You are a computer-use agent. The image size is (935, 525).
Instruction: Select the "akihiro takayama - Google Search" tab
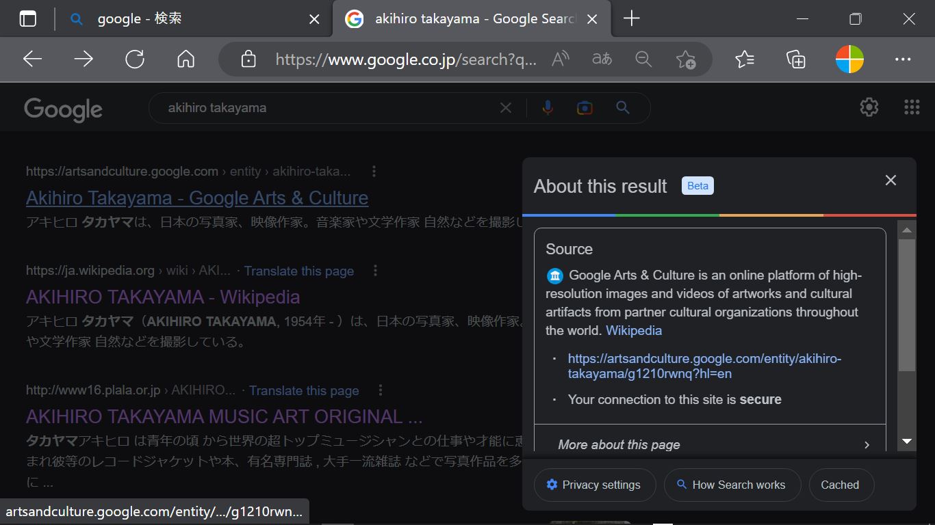coord(470,19)
